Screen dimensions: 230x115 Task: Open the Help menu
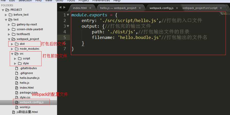tap(117, 1)
